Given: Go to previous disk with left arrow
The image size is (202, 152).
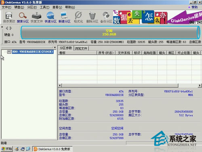Looking at the screenshot, I should tap(7, 28).
